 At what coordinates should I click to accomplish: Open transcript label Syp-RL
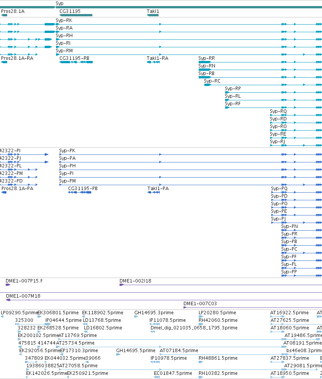click(233, 96)
